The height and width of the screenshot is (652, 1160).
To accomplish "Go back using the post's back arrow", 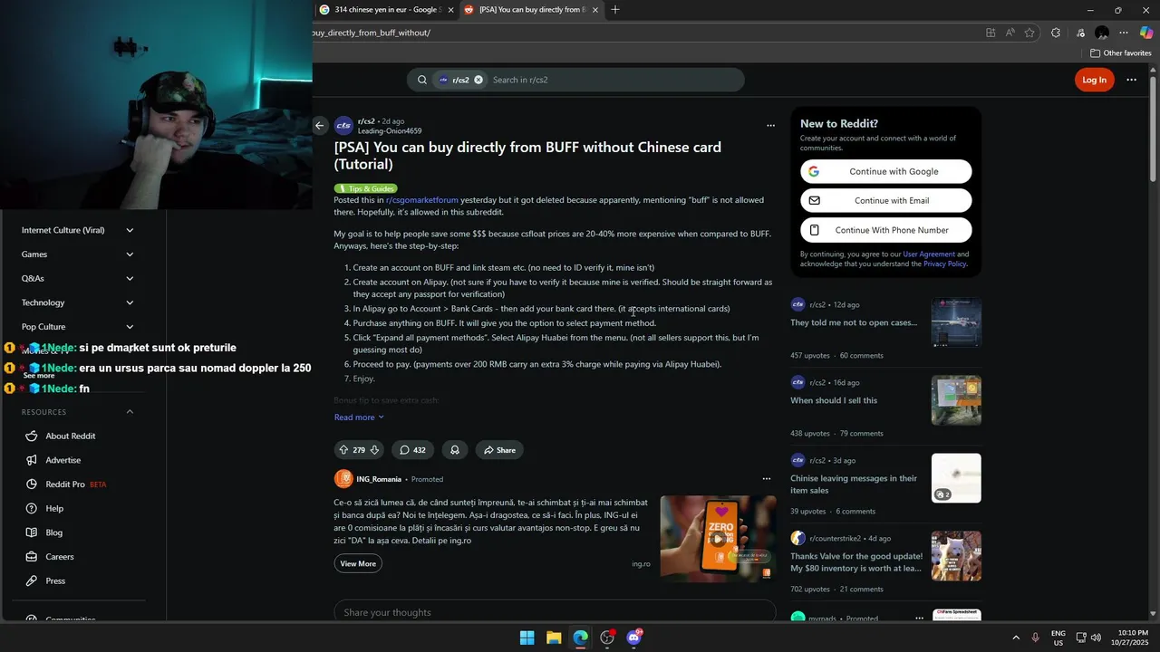I will pyautogui.click(x=319, y=126).
